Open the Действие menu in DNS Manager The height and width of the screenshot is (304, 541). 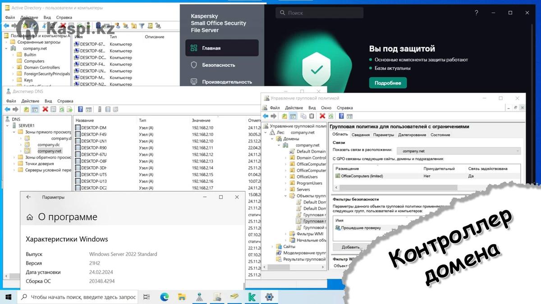coord(30,101)
